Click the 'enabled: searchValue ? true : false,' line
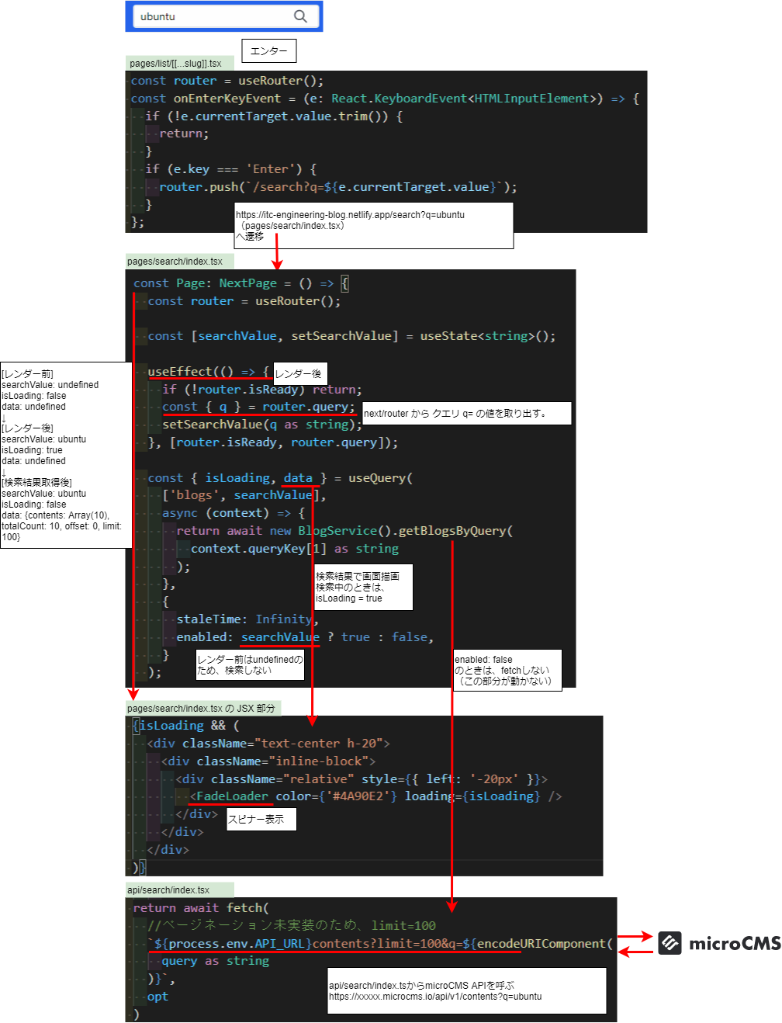The height and width of the screenshot is (1023, 782). (305, 637)
